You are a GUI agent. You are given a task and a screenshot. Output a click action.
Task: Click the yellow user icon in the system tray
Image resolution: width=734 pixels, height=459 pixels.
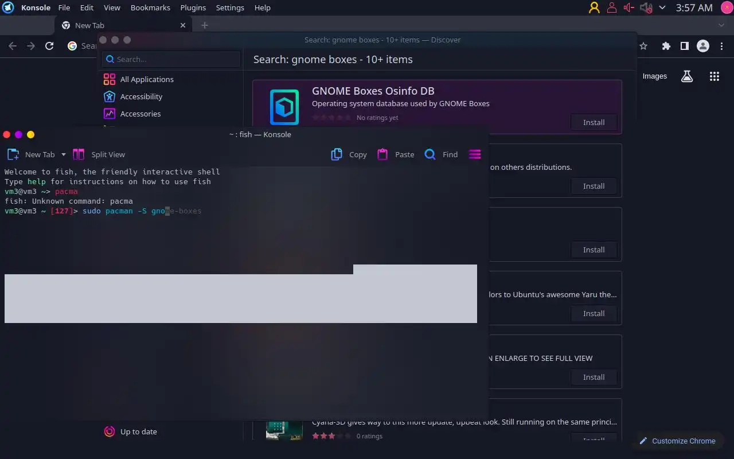click(594, 7)
